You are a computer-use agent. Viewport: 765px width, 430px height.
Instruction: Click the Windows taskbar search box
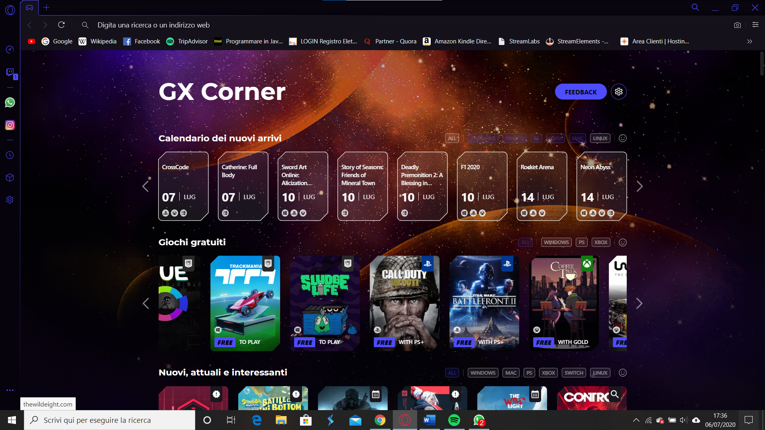(x=110, y=420)
